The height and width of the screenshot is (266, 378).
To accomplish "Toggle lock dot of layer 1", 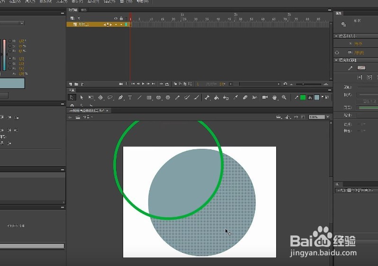I will pyautogui.click(x=121, y=25).
